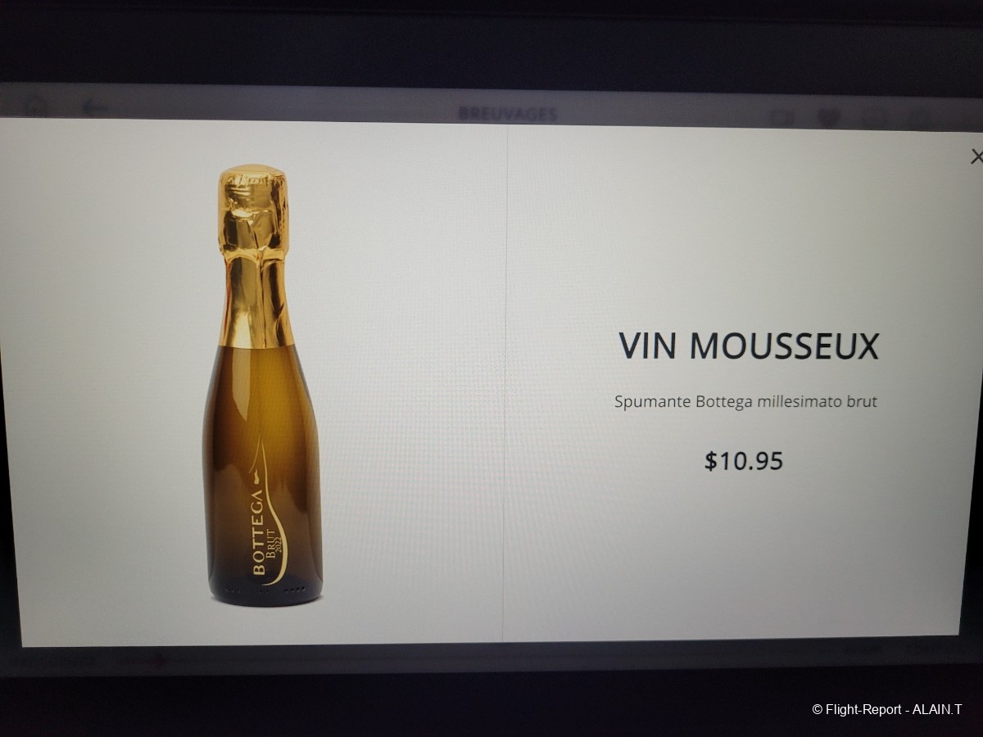Tap the dimmed icon right of the heart
The height and width of the screenshot is (737, 983).
pyautogui.click(x=873, y=119)
